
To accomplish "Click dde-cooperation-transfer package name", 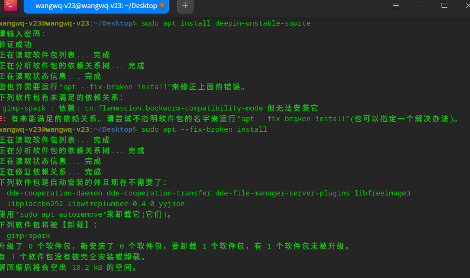I will click(159, 193).
